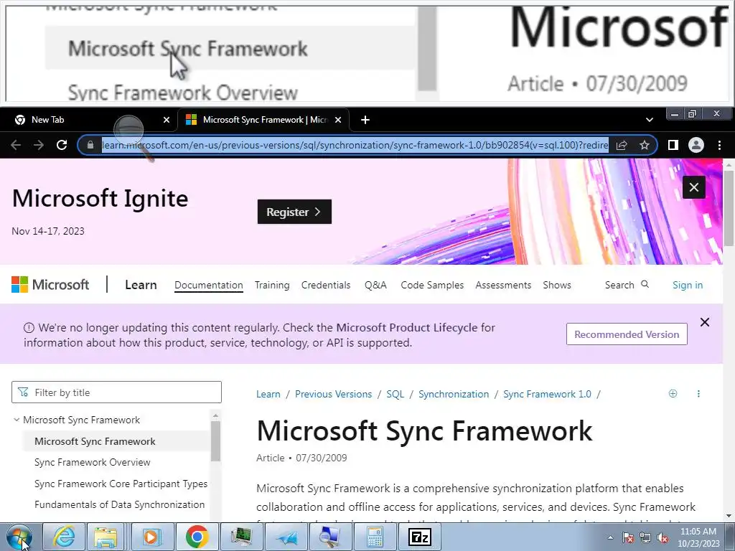
Task: Dismiss the content no longer updated notice
Action: pyautogui.click(x=705, y=322)
